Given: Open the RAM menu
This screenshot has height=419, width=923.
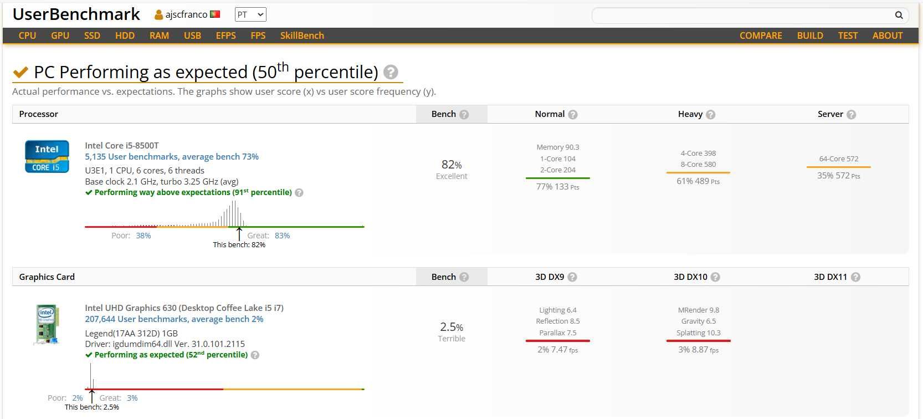Looking at the screenshot, I should [159, 35].
